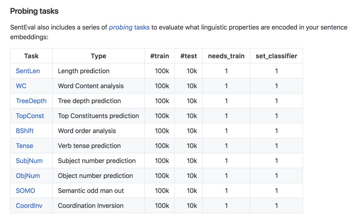Follow the TopConst task link
Screen dimensions: 358x220
click(x=30, y=116)
